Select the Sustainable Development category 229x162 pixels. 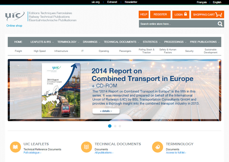tap(211, 51)
